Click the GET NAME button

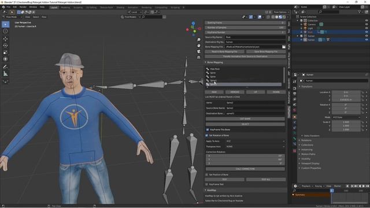[245, 118]
